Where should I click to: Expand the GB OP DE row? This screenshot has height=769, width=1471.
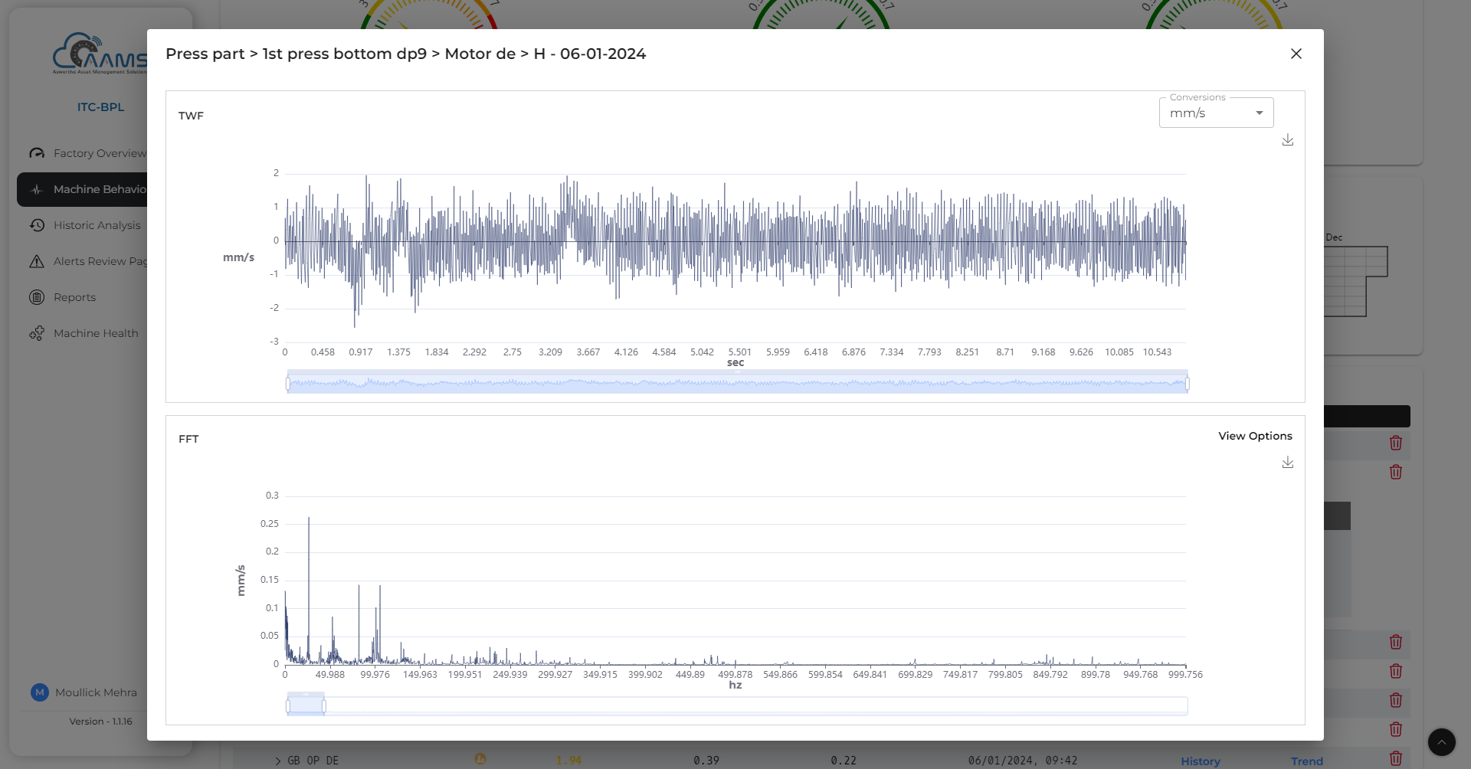pos(278,761)
